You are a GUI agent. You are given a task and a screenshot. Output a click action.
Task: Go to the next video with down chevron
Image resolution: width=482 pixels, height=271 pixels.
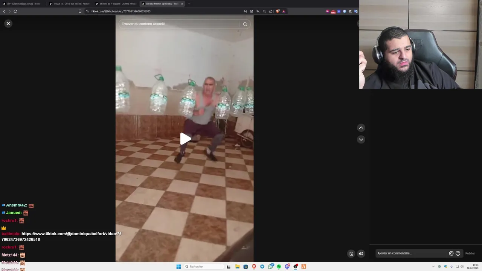coord(361,139)
